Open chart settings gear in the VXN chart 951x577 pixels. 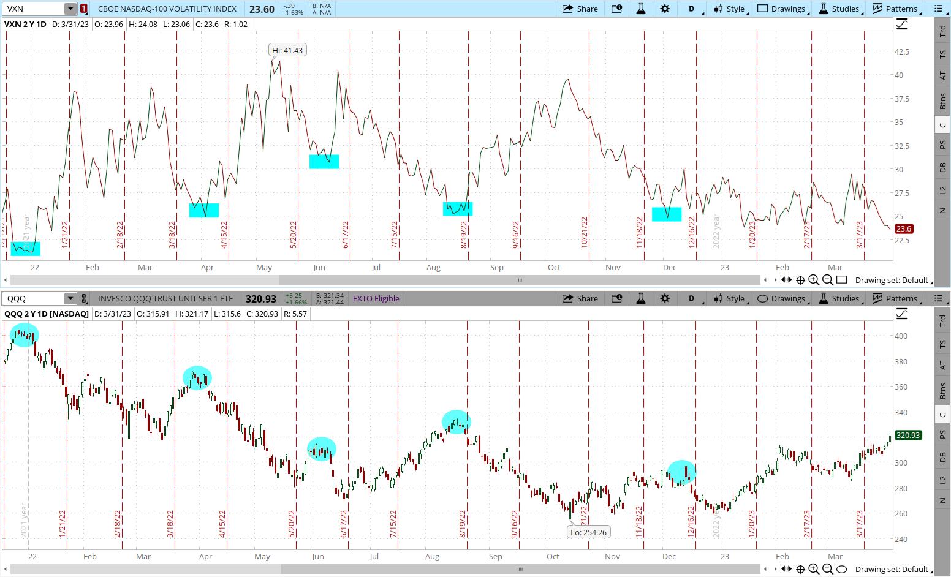(665, 9)
